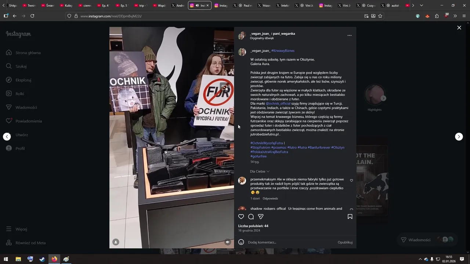
Task: Open przemekmaksym commenter avatar
Action: tap(242, 181)
